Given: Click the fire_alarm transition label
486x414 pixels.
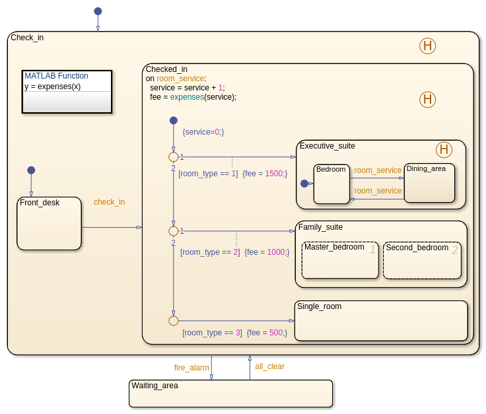Looking at the screenshot, I should tap(191, 368).
